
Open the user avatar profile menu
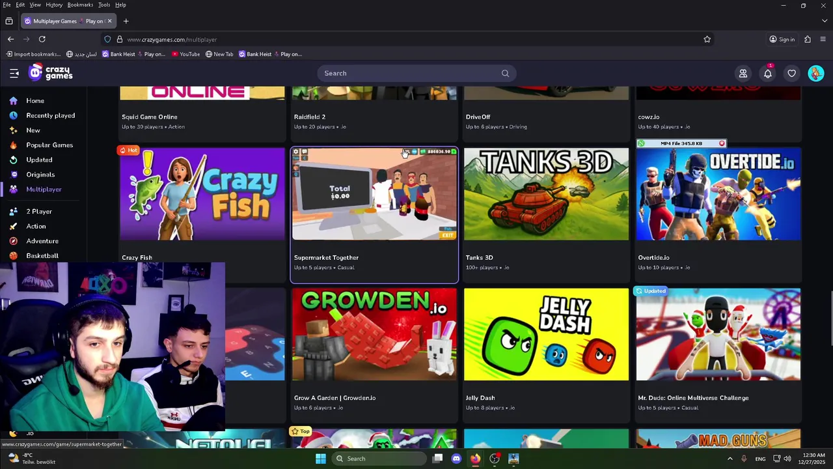click(816, 74)
